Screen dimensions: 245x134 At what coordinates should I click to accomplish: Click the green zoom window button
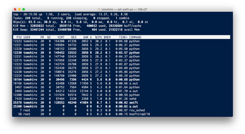click(23, 9)
